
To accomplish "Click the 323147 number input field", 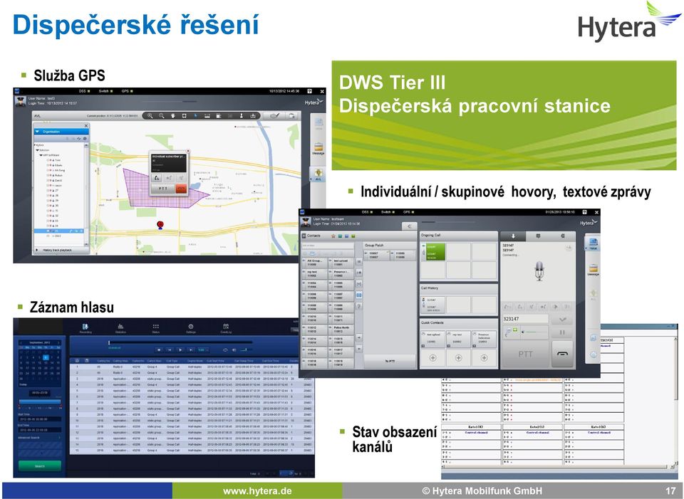I will (526, 319).
